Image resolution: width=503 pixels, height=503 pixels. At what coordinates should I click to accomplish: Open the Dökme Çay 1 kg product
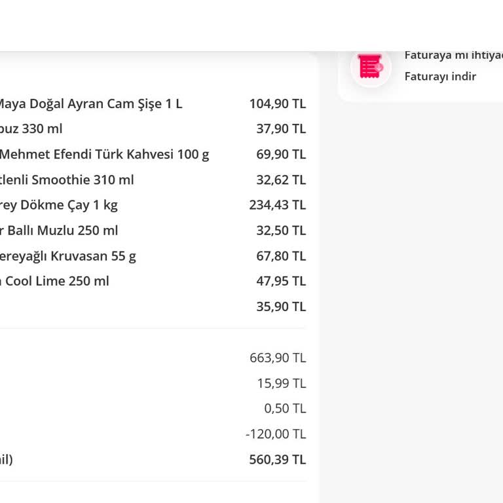59,205
